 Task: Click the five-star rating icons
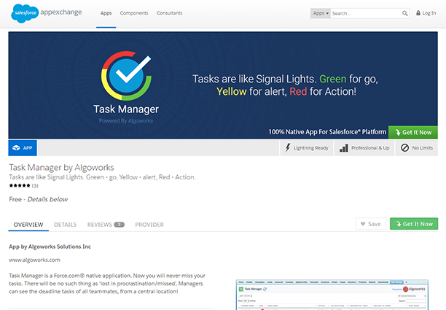[20, 185]
